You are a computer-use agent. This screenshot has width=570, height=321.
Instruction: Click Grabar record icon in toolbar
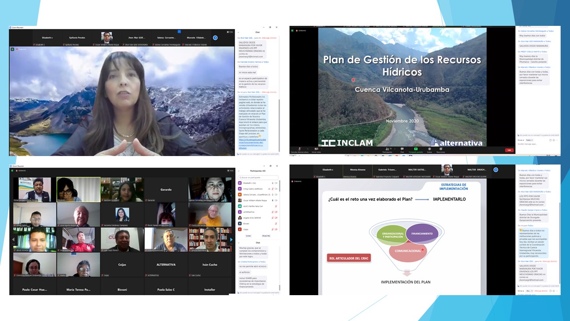pos(429,149)
